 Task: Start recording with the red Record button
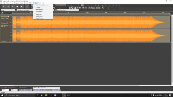[27, 6]
